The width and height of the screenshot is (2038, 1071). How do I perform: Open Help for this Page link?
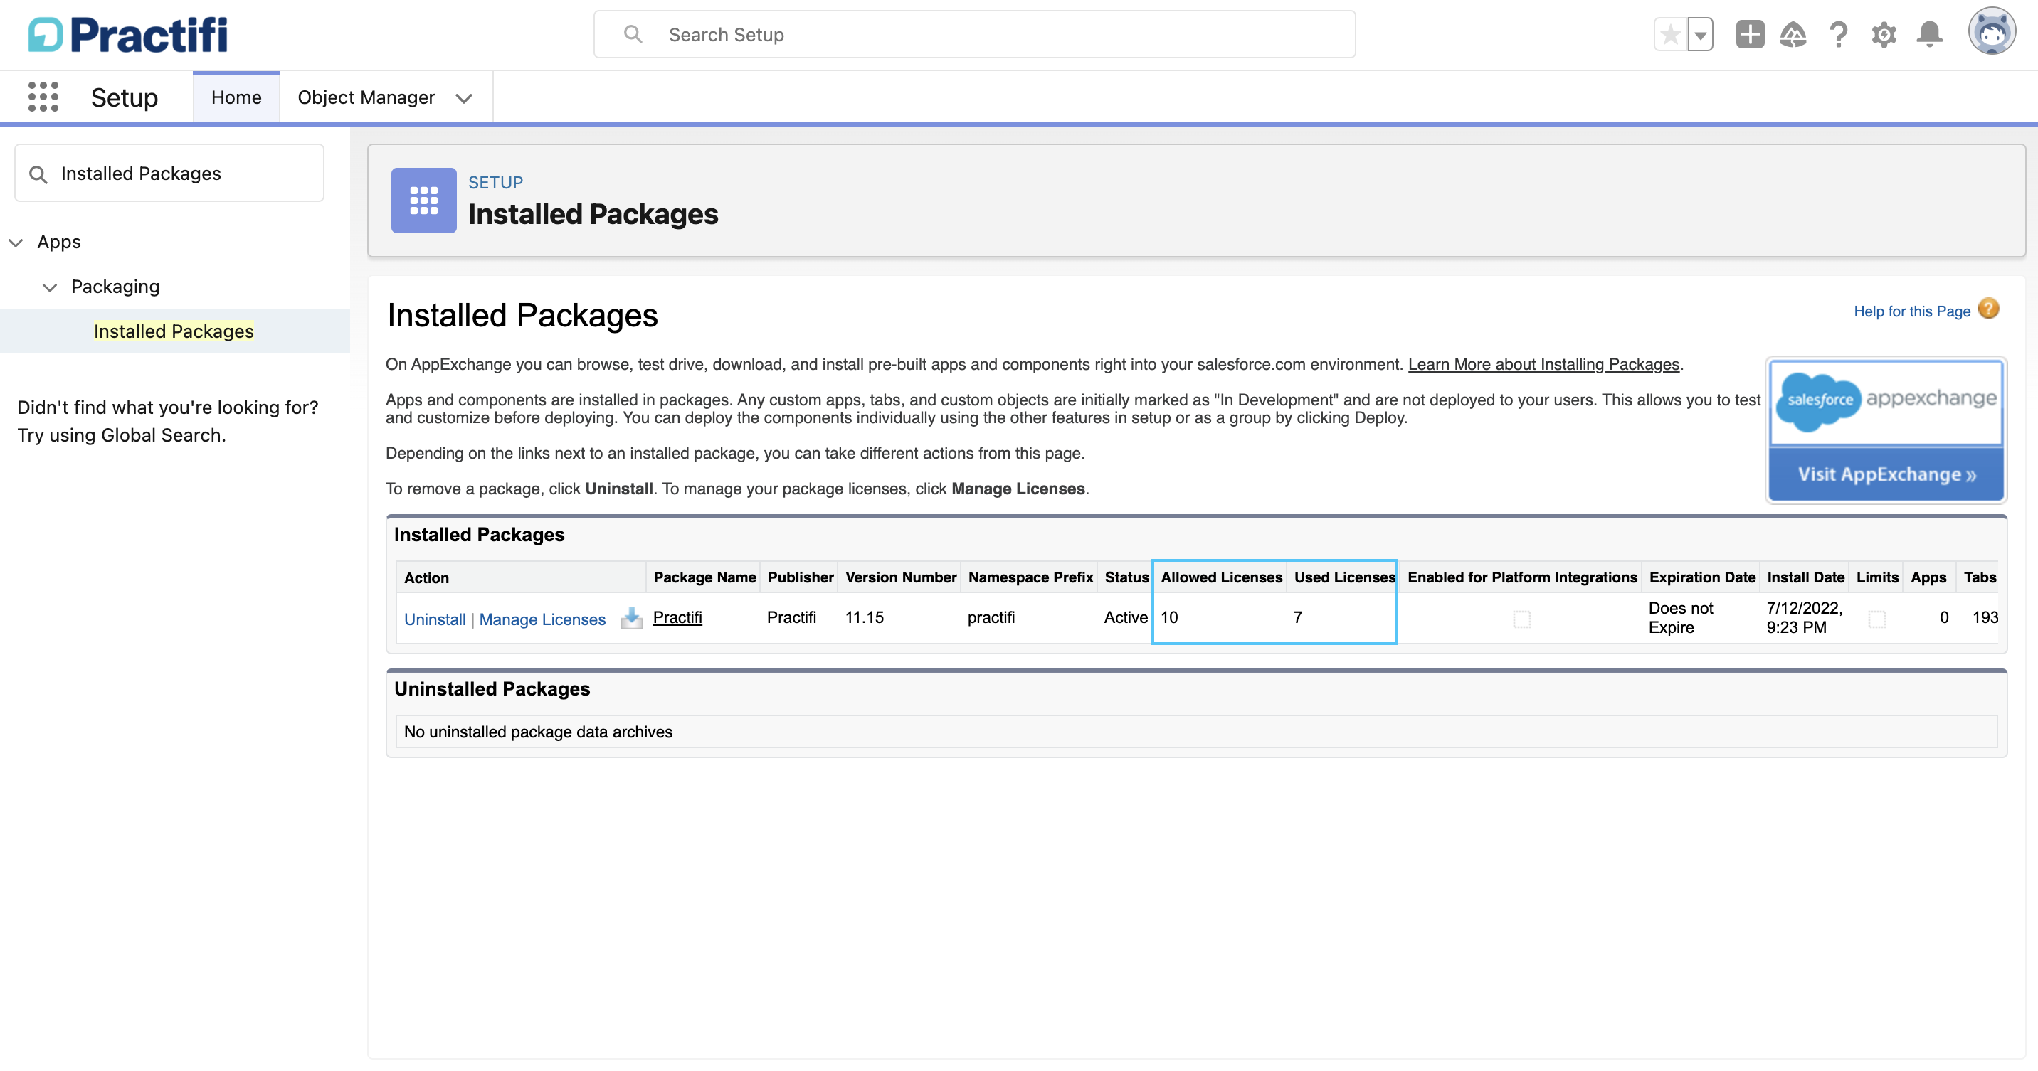point(1911,311)
